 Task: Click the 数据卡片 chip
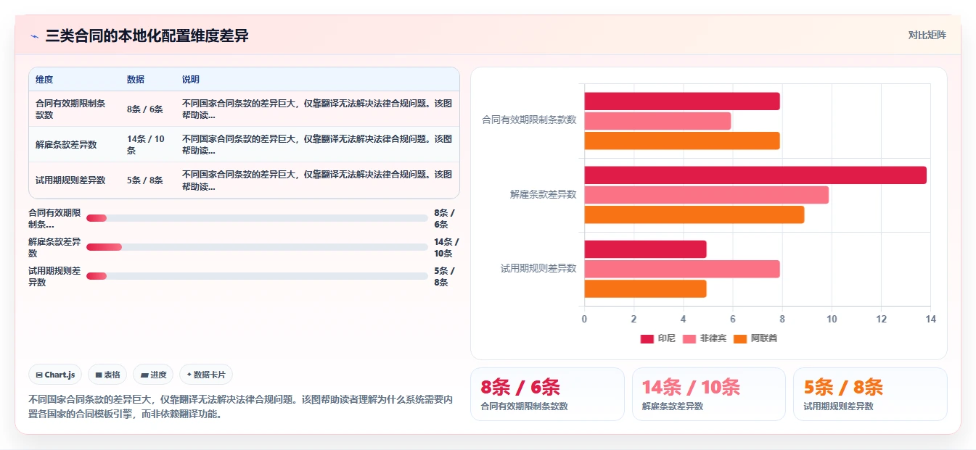click(206, 375)
